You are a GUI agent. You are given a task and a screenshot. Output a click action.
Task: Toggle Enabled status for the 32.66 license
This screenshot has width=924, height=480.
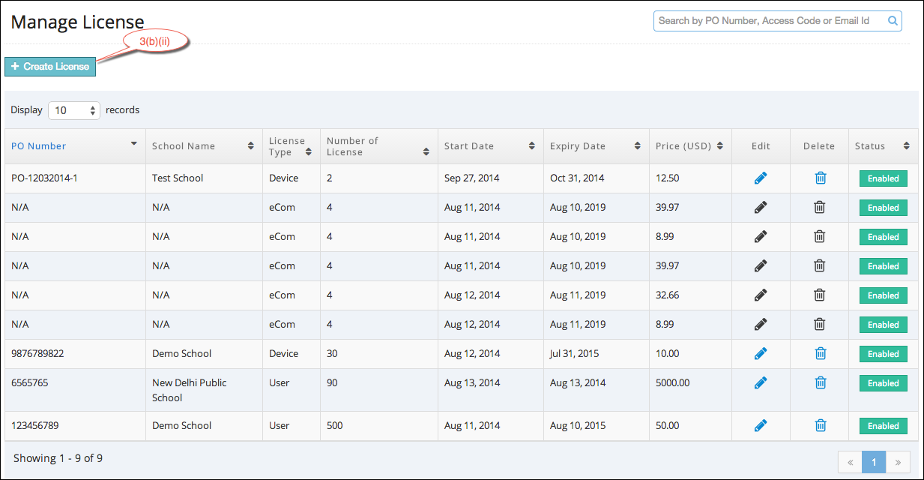(x=884, y=295)
